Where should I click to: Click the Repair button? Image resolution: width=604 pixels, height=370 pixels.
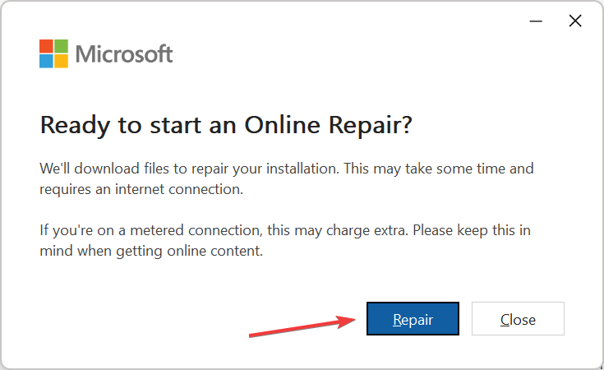(x=413, y=319)
